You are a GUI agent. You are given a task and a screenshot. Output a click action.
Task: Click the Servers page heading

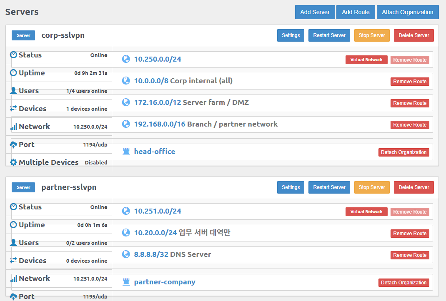coord(22,12)
